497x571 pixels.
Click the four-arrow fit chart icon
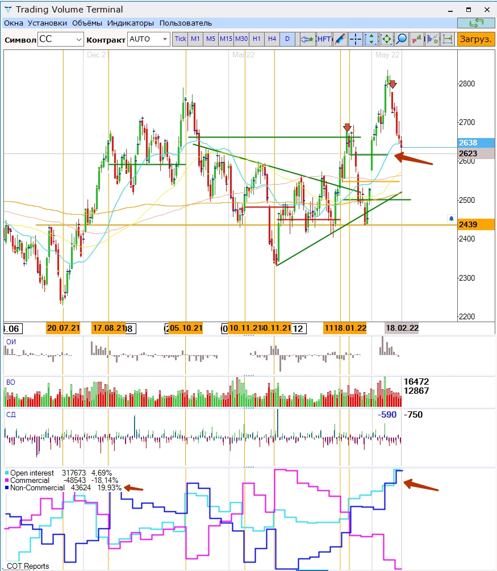(x=386, y=39)
